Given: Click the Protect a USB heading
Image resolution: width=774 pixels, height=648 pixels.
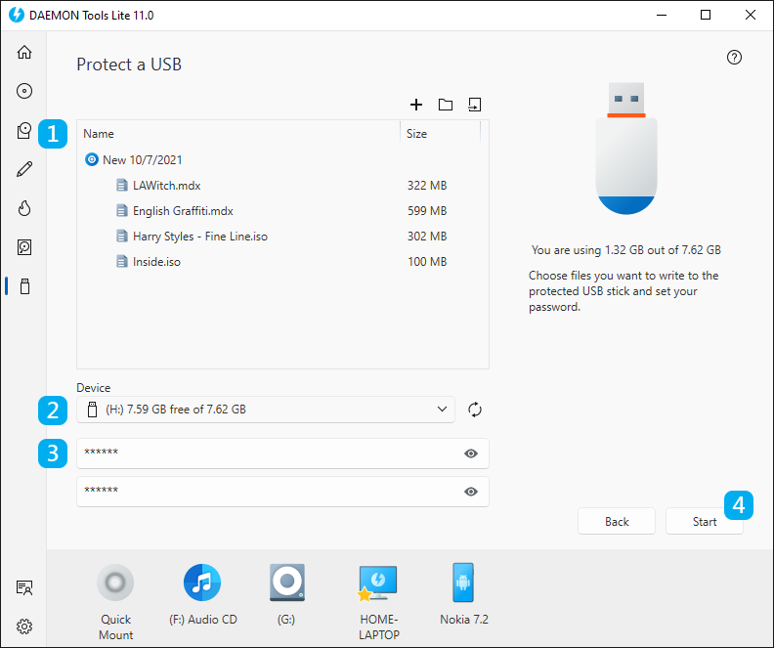Looking at the screenshot, I should (129, 65).
